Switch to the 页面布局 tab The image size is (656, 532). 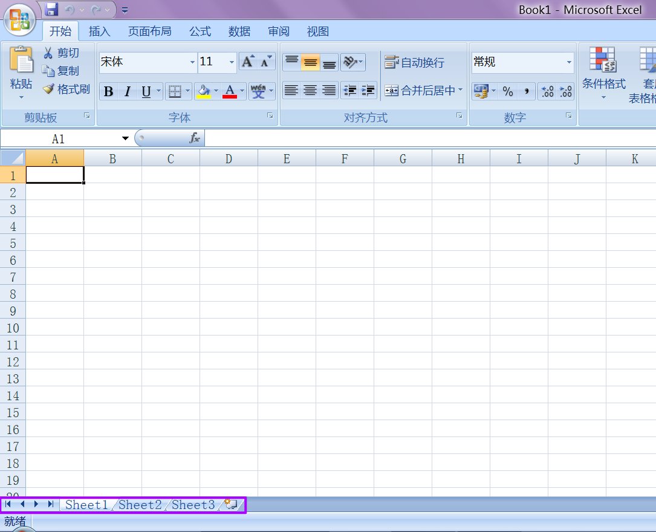(x=149, y=31)
